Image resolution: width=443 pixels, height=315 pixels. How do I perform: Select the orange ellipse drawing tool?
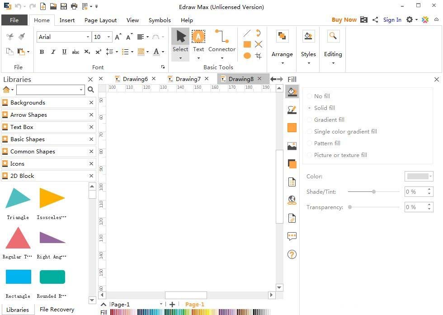[x=247, y=56]
